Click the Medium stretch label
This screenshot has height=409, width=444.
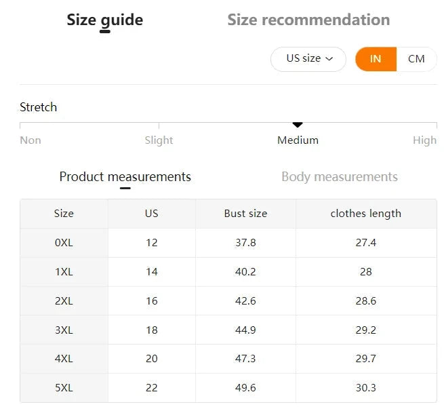pyautogui.click(x=298, y=140)
